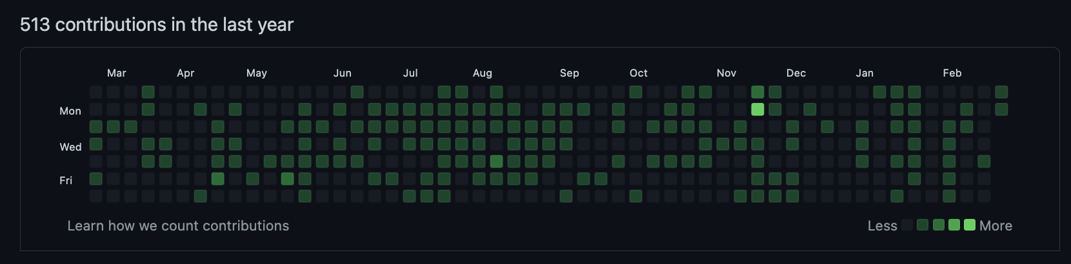Click the 'Sep' month label

(570, 73)
